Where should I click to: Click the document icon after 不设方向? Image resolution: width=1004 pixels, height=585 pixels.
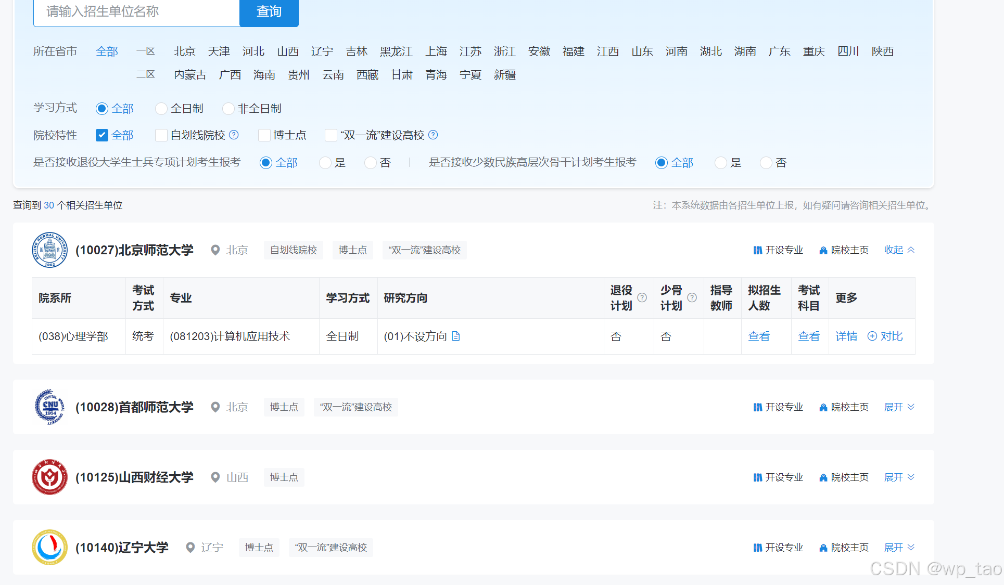pos(456,336)
